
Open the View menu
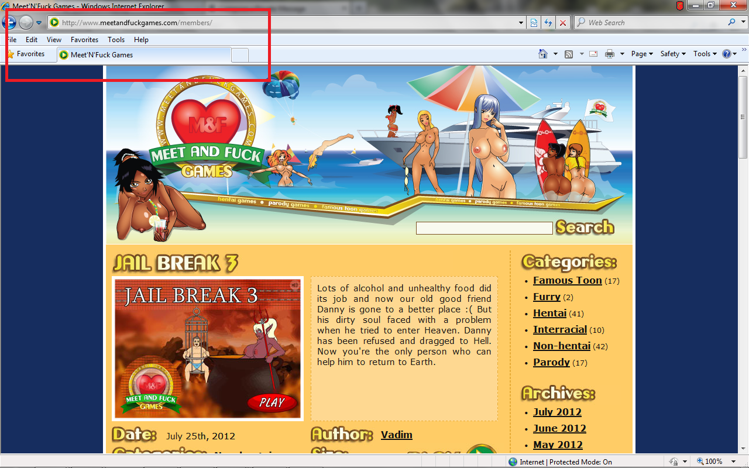pos(54,40)
